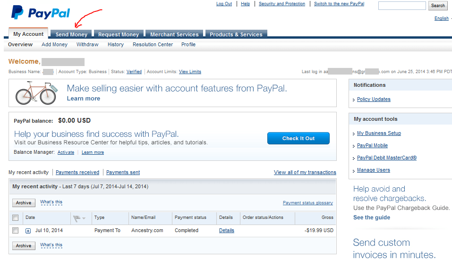The width and height of the screenshot is (452, 259).
Task: Go to Products & Services tab
Action: [236, 34]
